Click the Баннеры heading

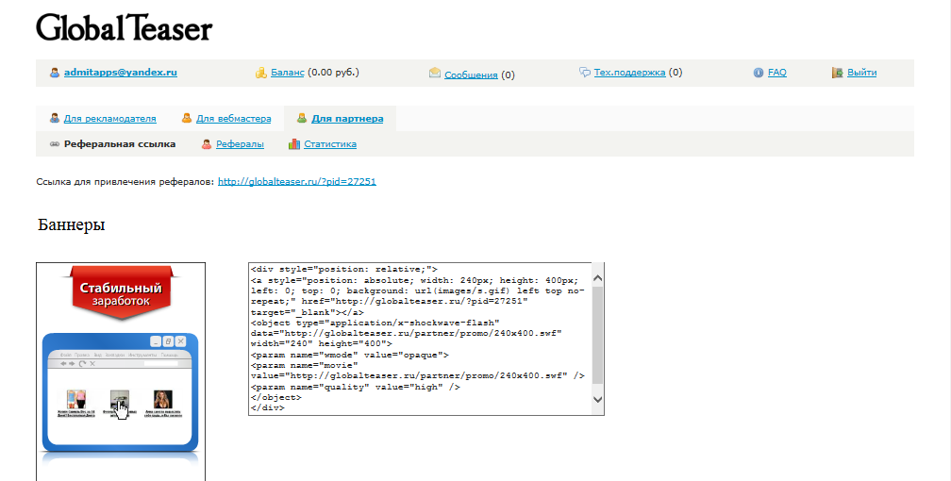coord(72,224)
